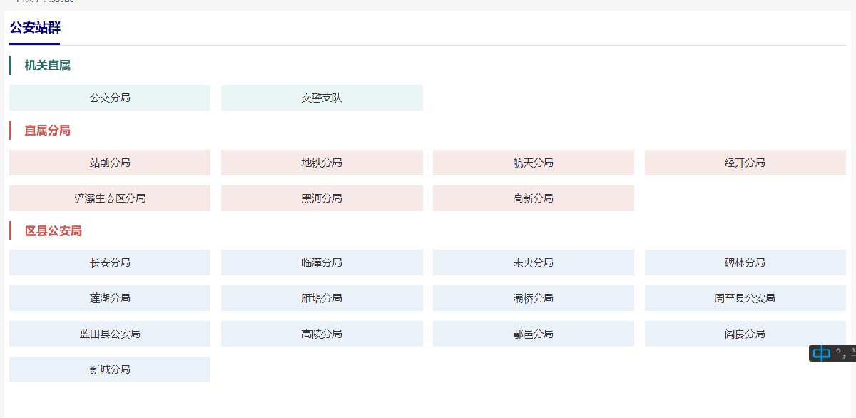Image resolution: width=856 pixels, height=418 pixels.
Task: Go to 长安分局
Action: click(x=110, y=262)
